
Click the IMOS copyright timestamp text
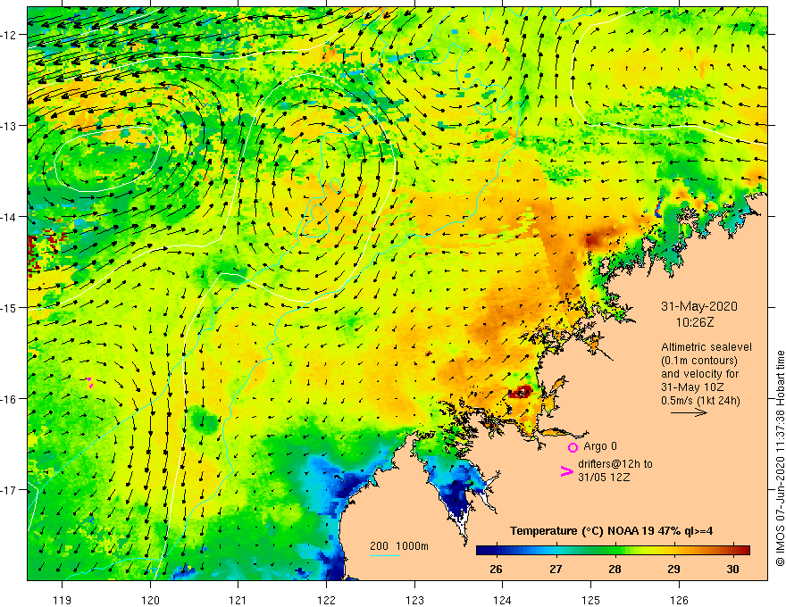coord(780,458)
